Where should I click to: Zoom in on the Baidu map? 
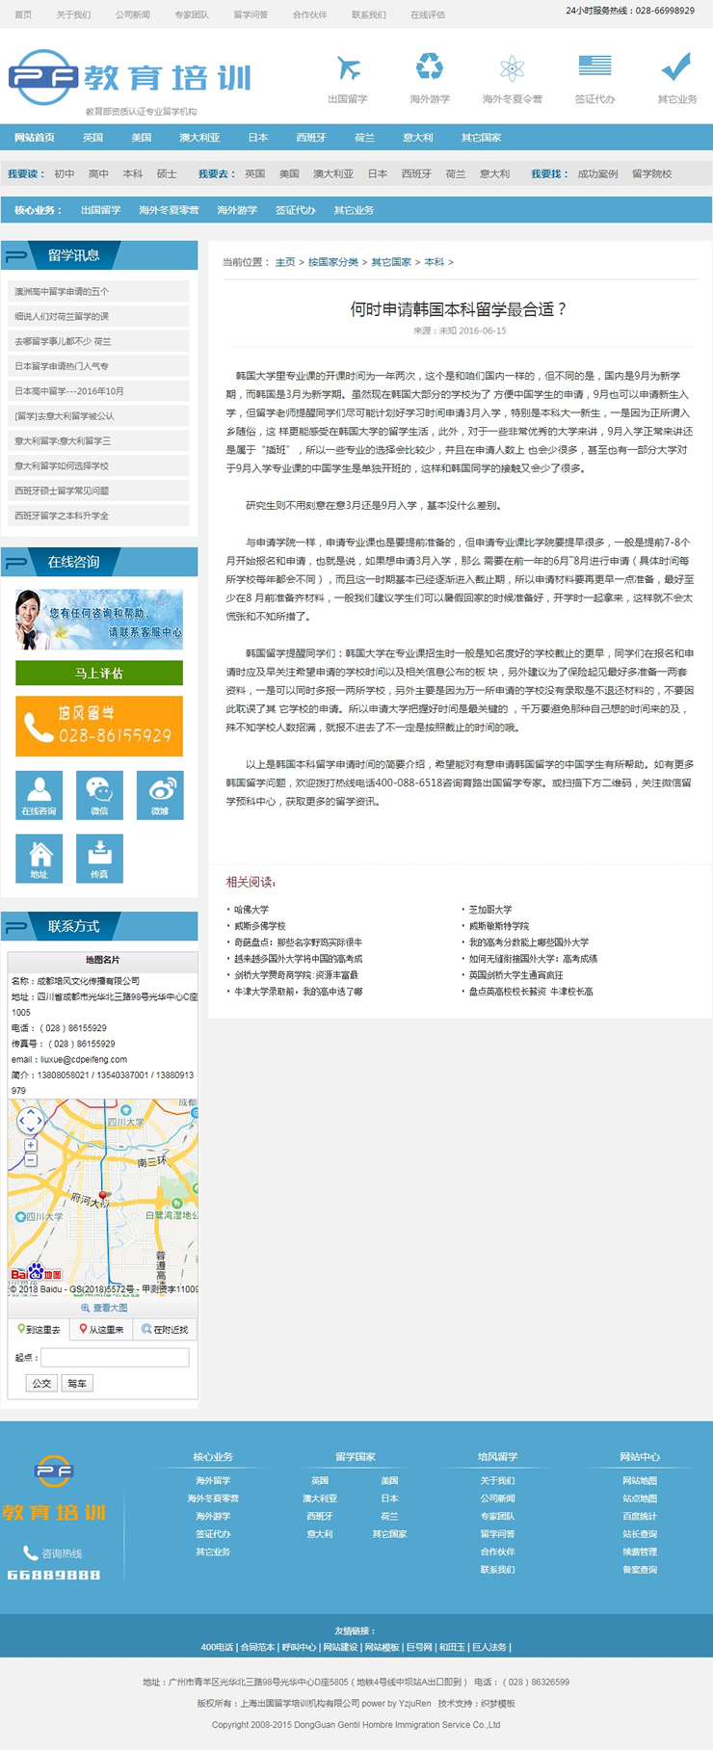[31, 1146]
